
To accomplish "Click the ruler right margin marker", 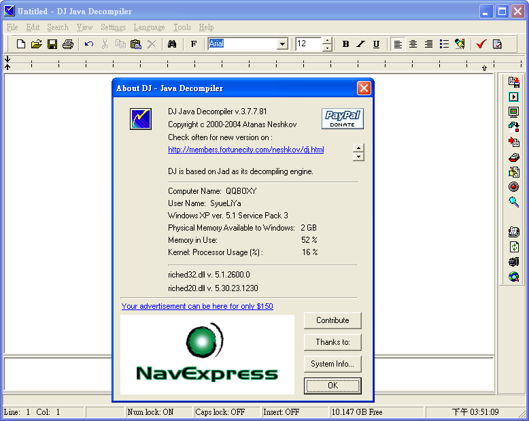I will point(485,68).
